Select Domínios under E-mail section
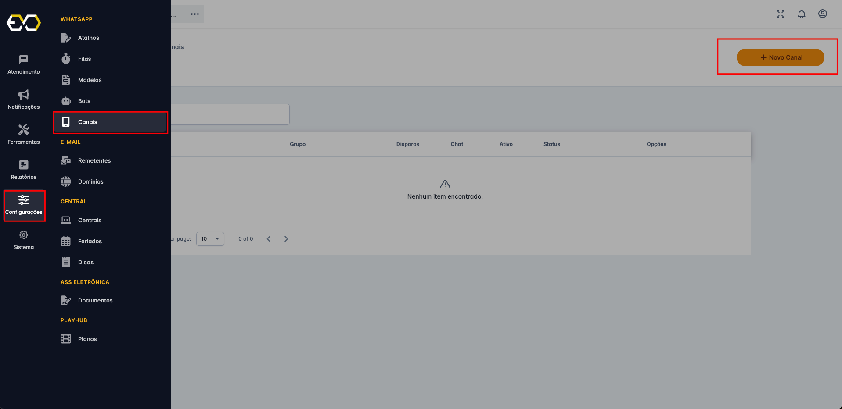The height and width of the screenshot is (409, 842). (90, 182)
